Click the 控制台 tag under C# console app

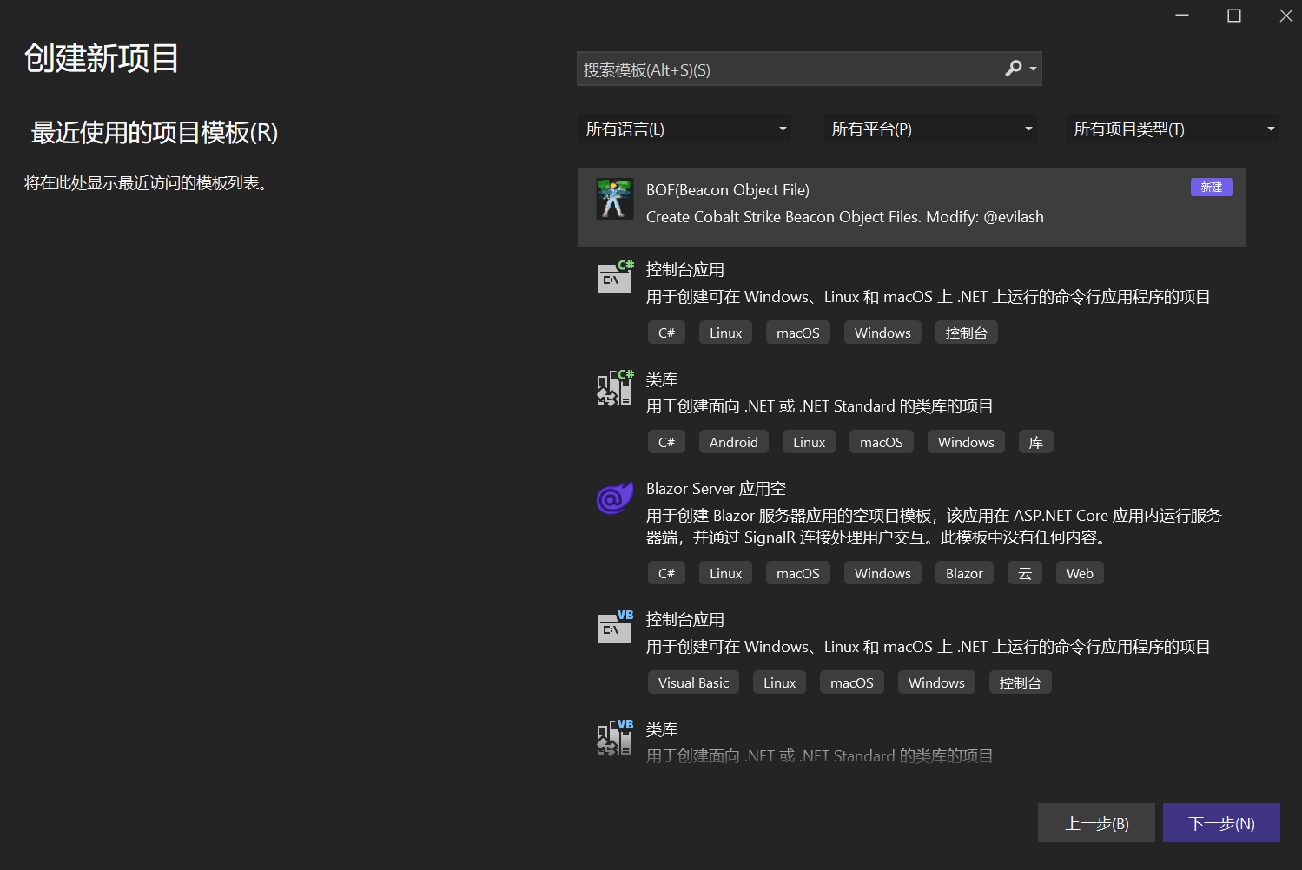pyautogui.click(x=967, y=333)
